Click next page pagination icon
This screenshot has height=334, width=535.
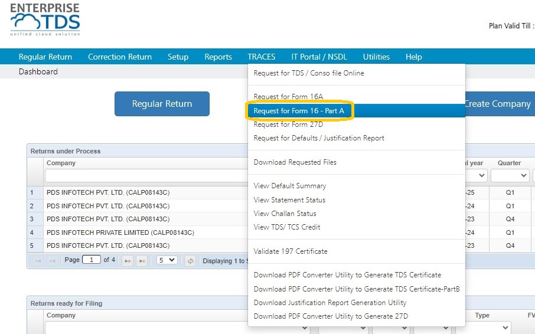click(128, 261)
